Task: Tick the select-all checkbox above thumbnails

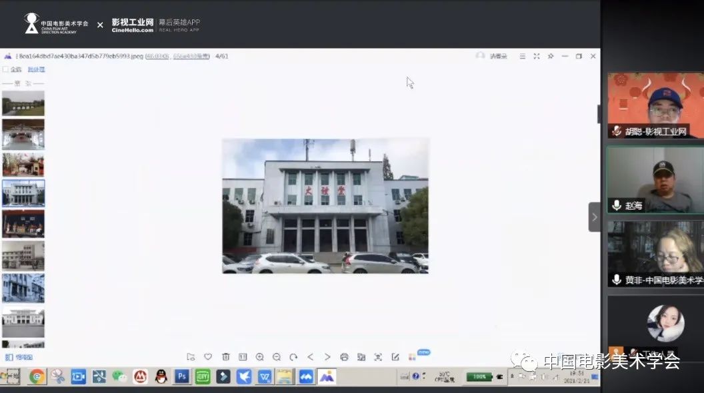Action: (6, 69)
